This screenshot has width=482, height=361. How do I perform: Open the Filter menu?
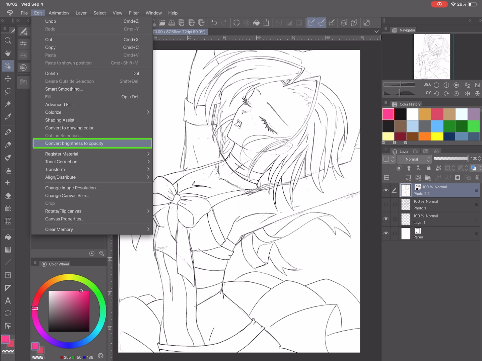pyautogui.click(x=134, y=13)
